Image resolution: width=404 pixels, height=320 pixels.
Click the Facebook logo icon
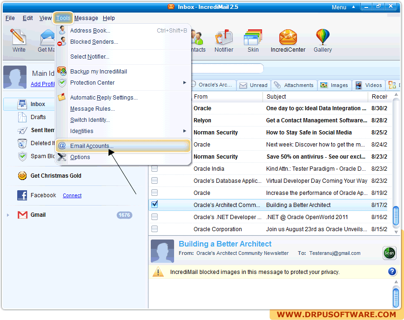click(22, 195)
